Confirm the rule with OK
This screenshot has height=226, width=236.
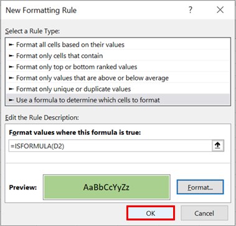[x=151, y=213]
